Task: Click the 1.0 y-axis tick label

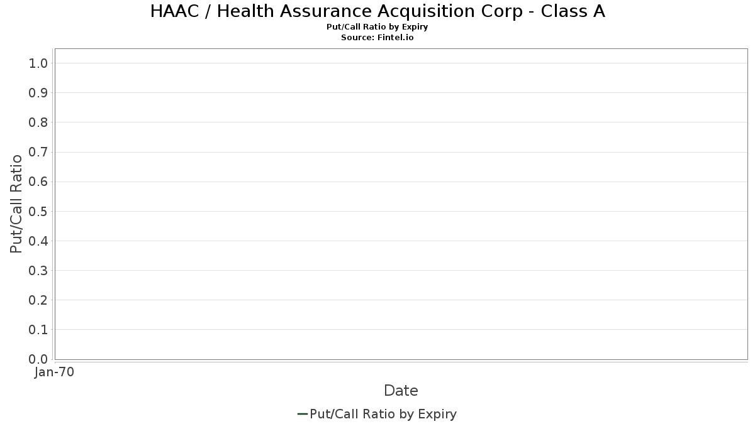Action: 38,63
